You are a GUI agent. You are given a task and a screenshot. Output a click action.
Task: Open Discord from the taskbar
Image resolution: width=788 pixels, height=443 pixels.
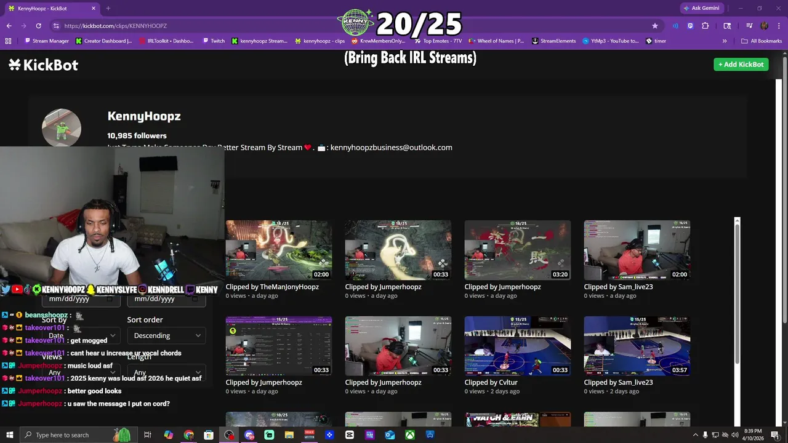[249, 435]
